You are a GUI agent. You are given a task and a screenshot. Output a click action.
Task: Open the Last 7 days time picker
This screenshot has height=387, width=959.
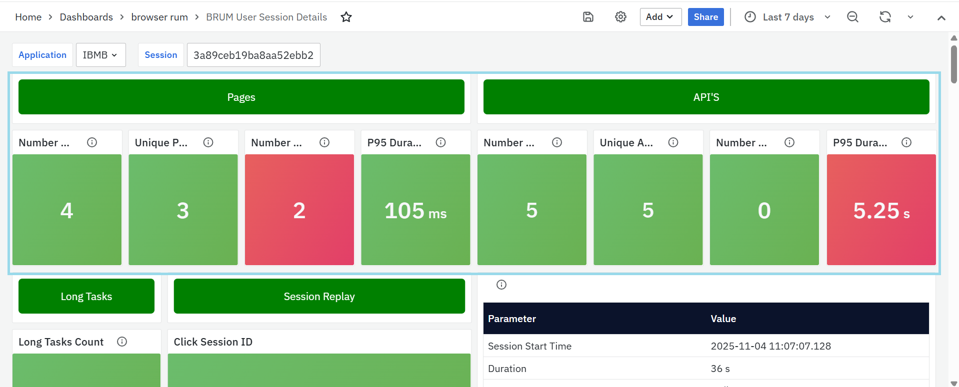coord(787,17)
